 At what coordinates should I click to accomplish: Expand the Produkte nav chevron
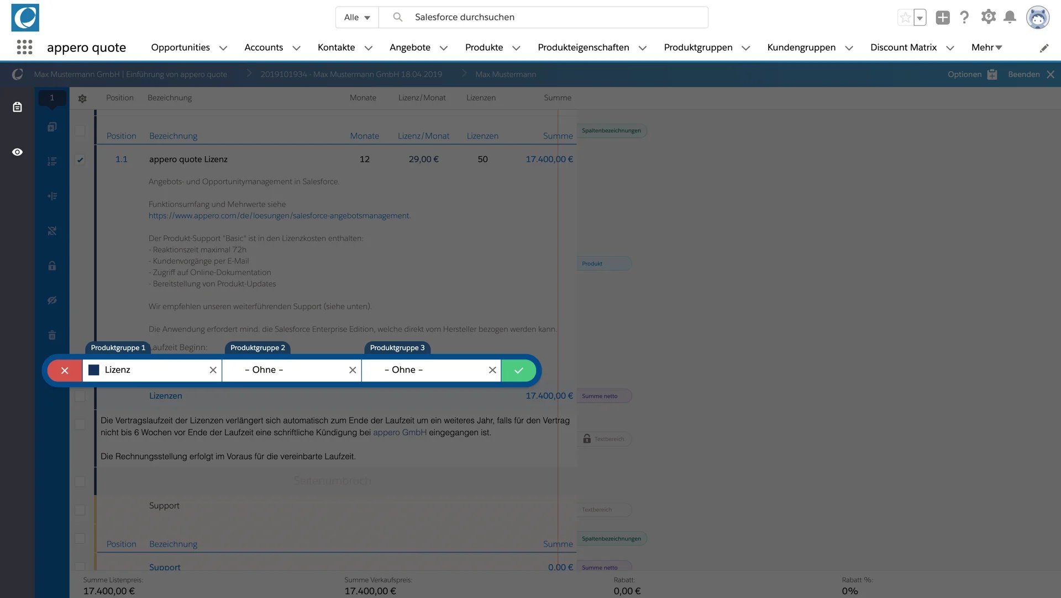(x=517, y=48)
